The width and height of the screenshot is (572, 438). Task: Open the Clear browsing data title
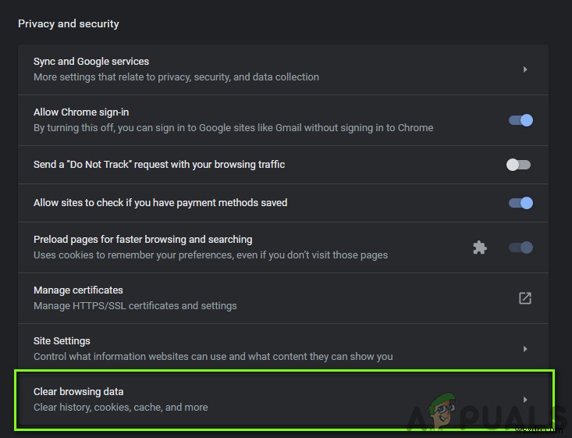79,392
